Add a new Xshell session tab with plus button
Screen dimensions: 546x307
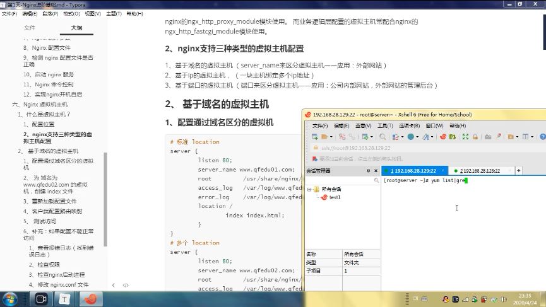coord(519,171)
